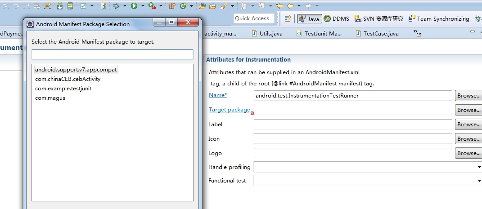482x209 pixels.
Task: Click the Name* attribute link
Action: coord(218,95)
